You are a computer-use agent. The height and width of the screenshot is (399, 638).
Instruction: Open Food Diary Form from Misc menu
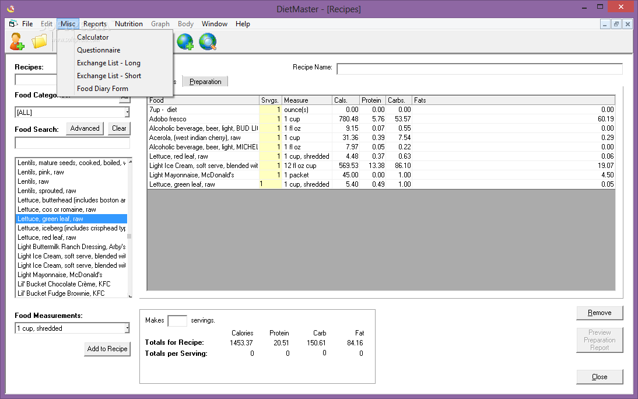[x=103, y=89]
